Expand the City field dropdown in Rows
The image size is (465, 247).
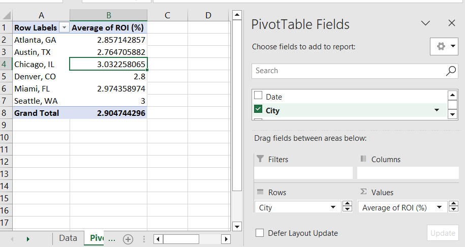click(x=333, y=207)
